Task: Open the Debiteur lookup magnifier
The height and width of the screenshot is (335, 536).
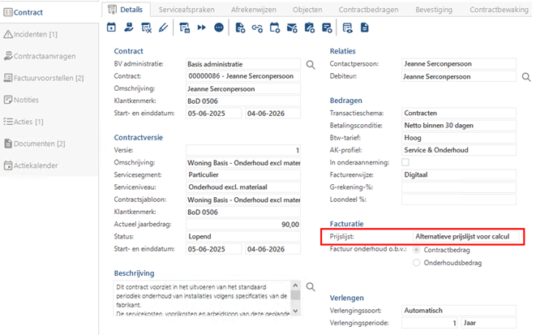Action: tap(526, 77)
